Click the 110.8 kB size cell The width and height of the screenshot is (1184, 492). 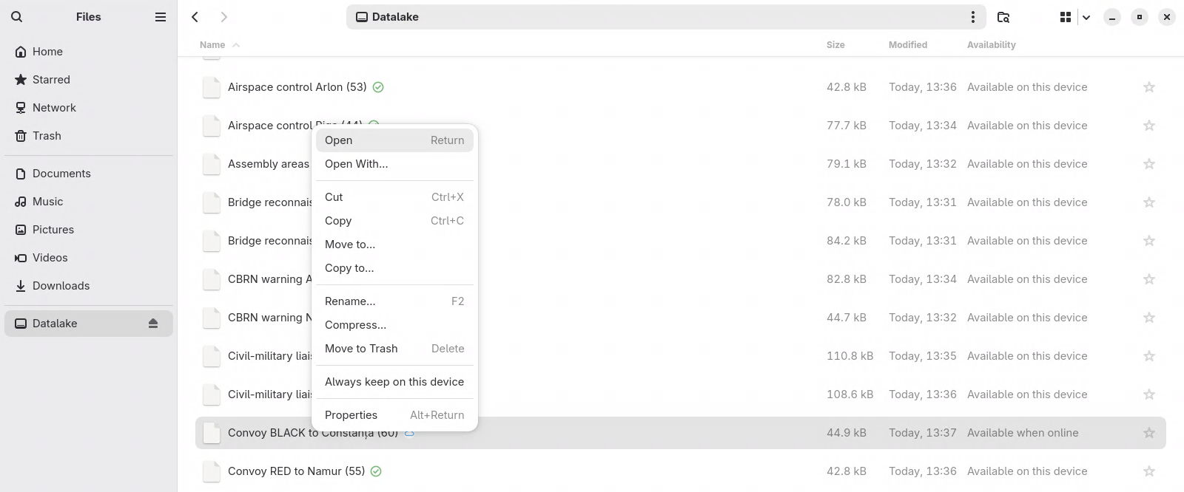[x=850, y=356]
